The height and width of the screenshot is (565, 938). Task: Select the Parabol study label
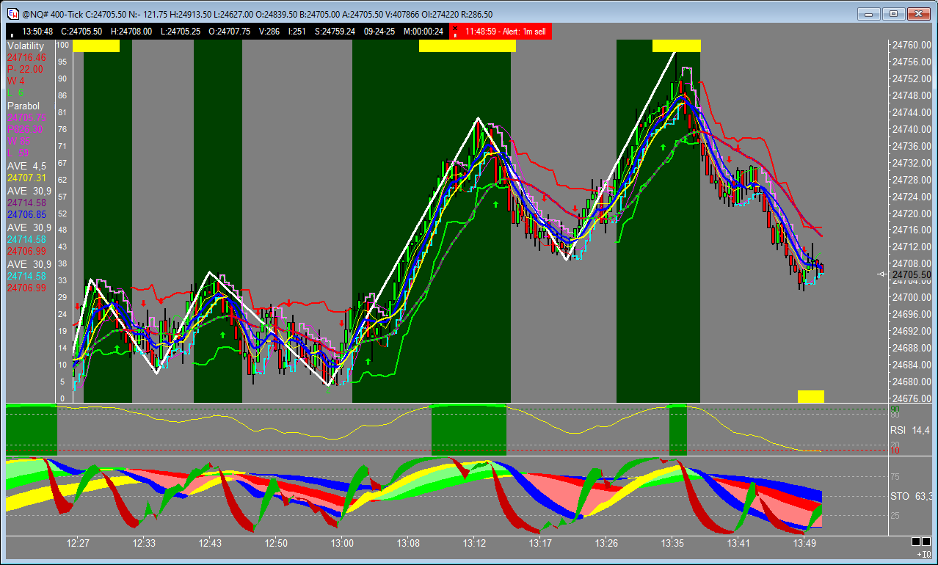tap(23, 106)
